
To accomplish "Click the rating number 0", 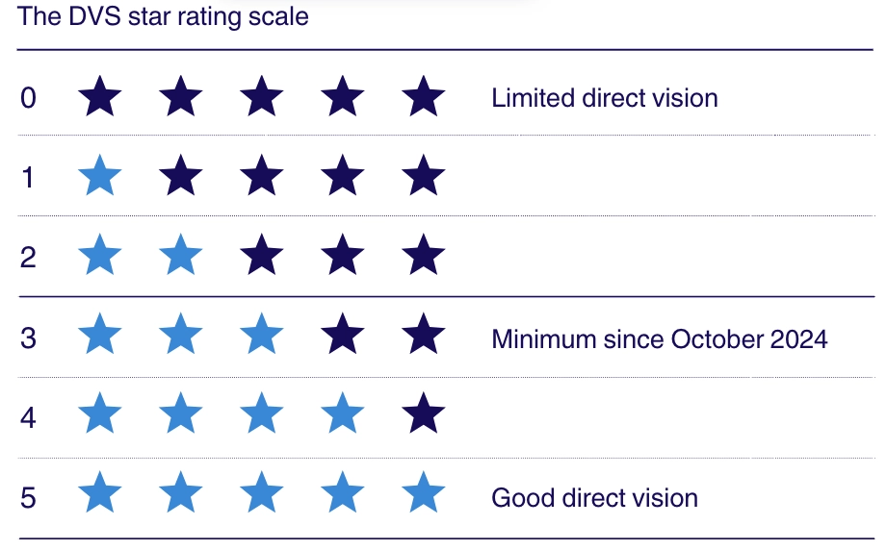I will (x=28, y=98).
